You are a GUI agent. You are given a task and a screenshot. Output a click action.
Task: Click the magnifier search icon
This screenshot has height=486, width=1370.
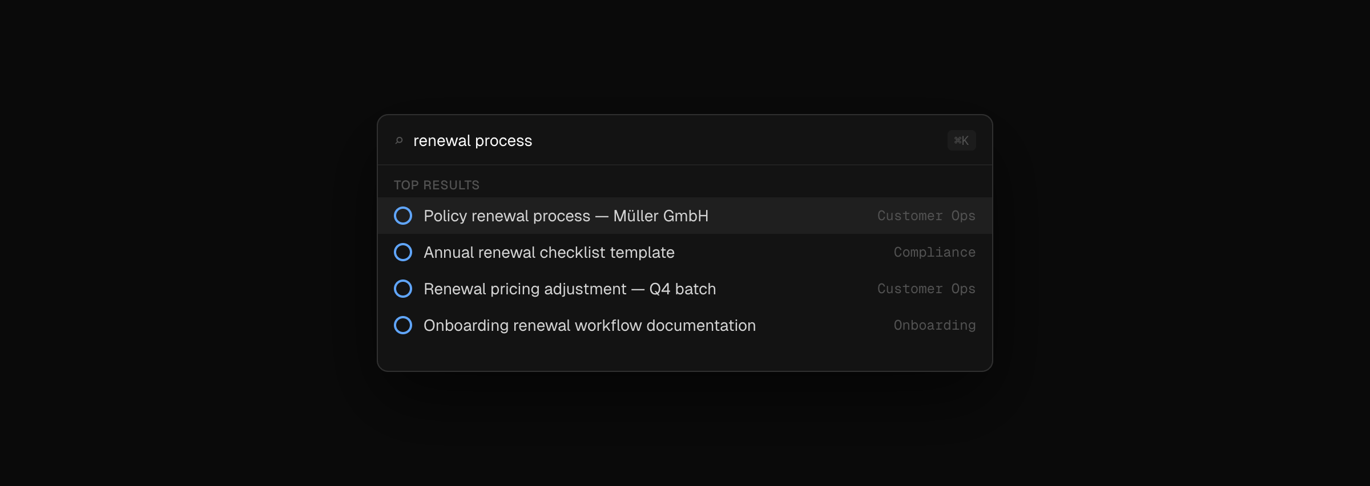[399, 140]
